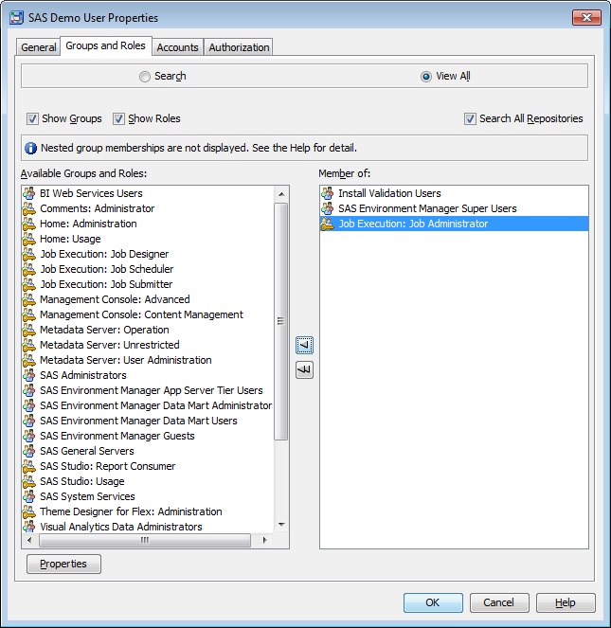The width and height of the screenshot is (611, 628).
Task: Click the role icon beside Theme Designer for Flex: Administration
Action: 29,511
